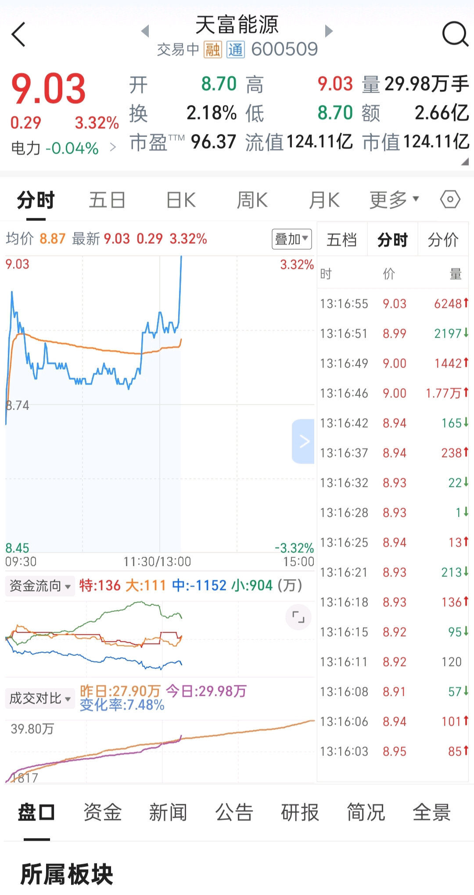
Task: Open the 叠加 overlay dropdown
Action: 292,239
